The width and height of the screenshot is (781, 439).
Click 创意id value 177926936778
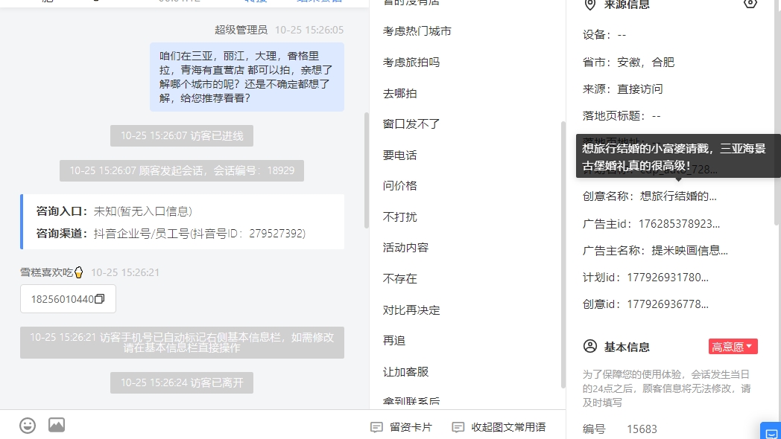pos(668,304)
